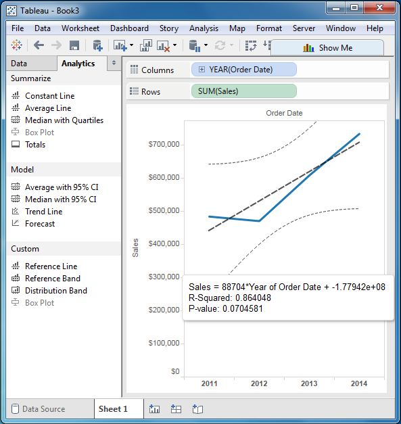
Task: Click the new dashboard icon at bottom
Action: (176, 409)
